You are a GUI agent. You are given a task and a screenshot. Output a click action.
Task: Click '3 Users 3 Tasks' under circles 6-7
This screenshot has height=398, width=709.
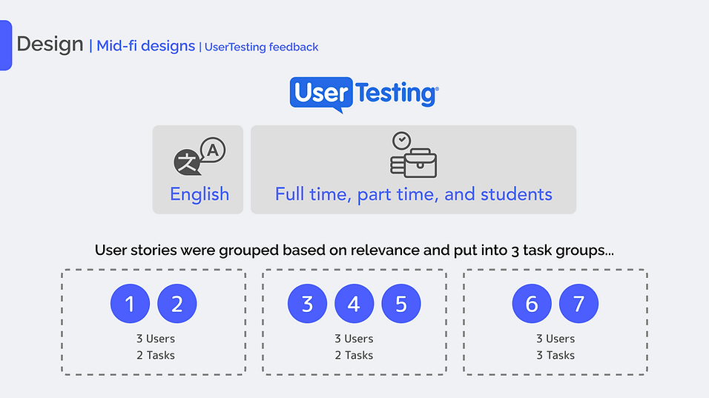click(555, 347)
